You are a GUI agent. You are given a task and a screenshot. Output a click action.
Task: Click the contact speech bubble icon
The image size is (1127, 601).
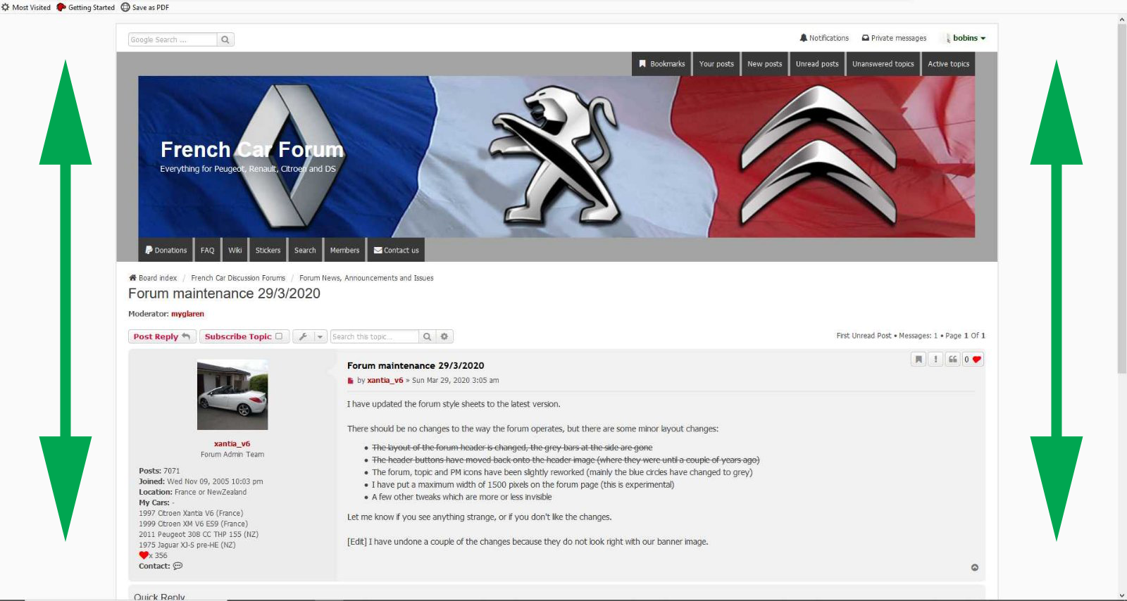pos(178,566)
